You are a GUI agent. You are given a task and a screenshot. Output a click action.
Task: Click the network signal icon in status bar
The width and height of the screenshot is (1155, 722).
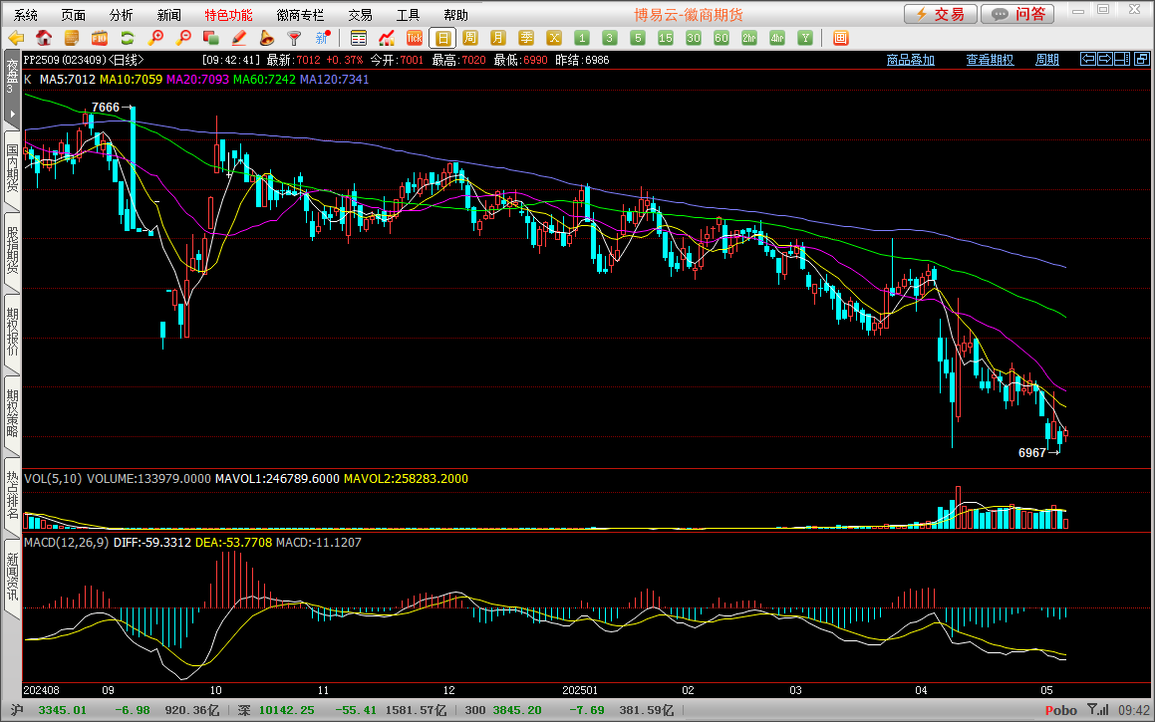pyautogui.click(x=1098, y=710)
